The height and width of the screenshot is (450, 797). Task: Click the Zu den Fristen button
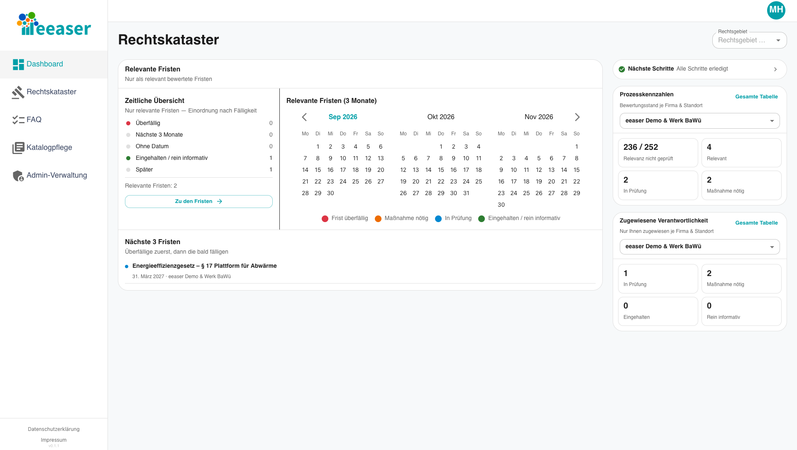click(x=199, y=201)
